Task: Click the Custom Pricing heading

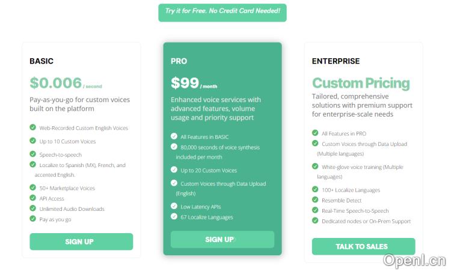Action: point(361,83)
